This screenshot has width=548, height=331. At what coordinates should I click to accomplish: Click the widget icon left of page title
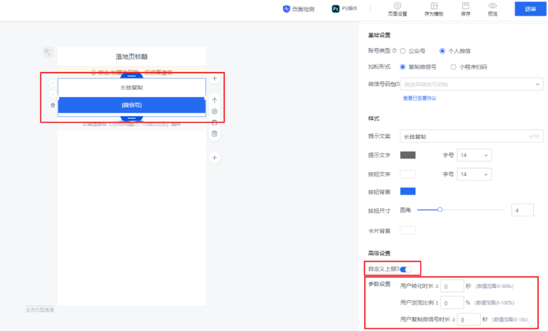pyautogui.click(x=48, y=52)
